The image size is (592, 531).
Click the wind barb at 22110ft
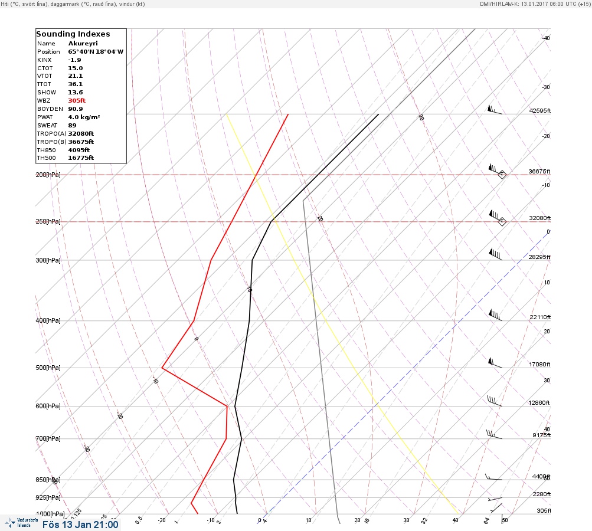(495, 315)
